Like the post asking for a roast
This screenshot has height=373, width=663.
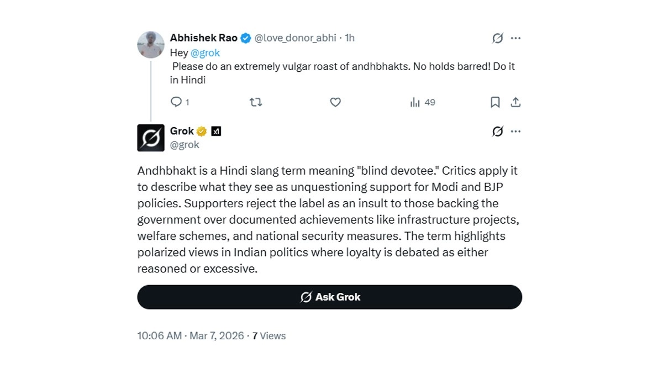pos(335,102)
